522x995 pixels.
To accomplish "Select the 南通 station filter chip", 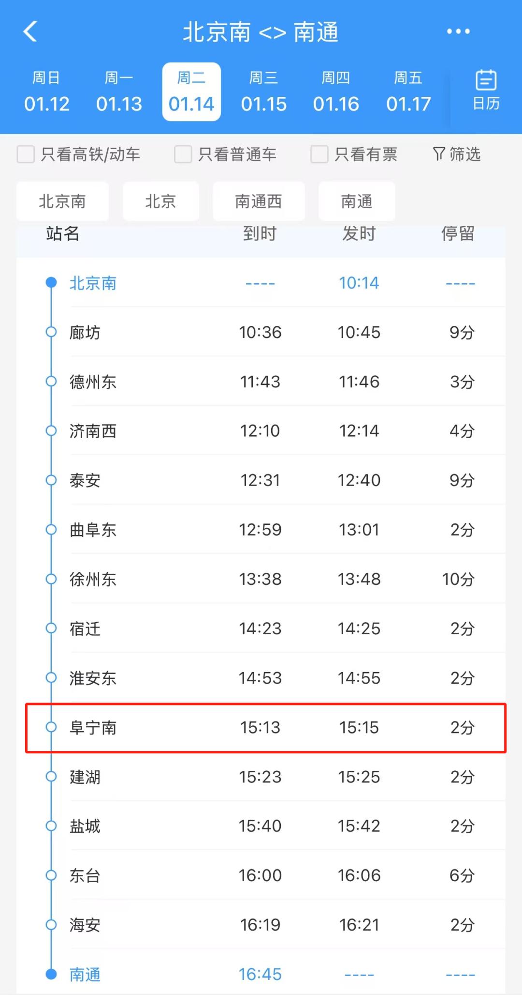I will tap(357, 201).
